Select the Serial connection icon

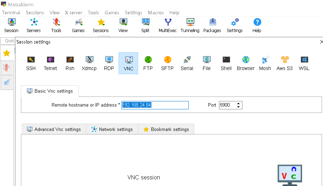pos(187,63)
